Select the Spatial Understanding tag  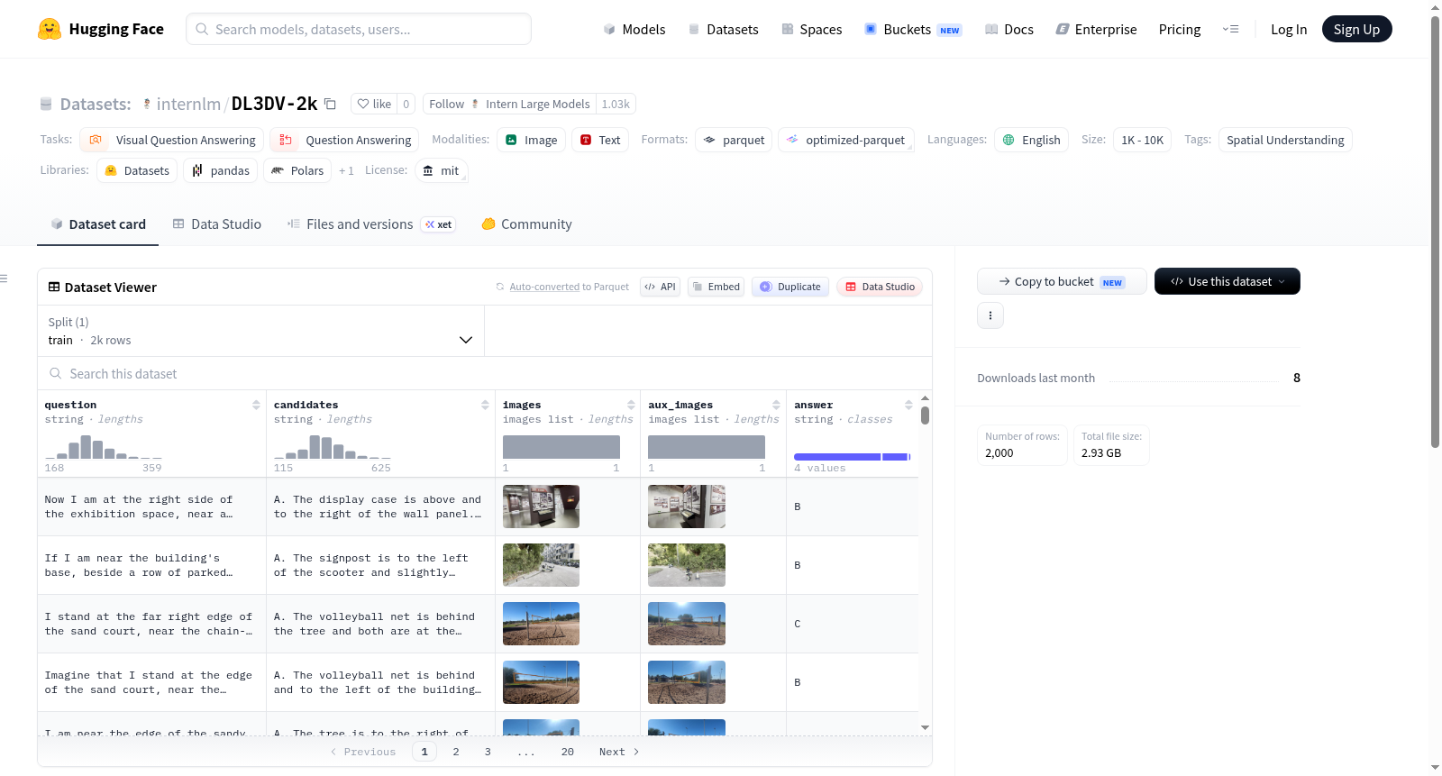(1285, 140)
